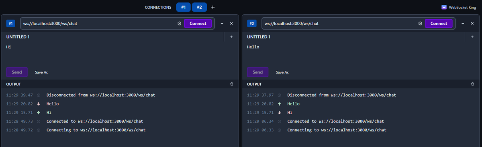Select Connecting to log text in panel #2

click(x=337, y=130)
